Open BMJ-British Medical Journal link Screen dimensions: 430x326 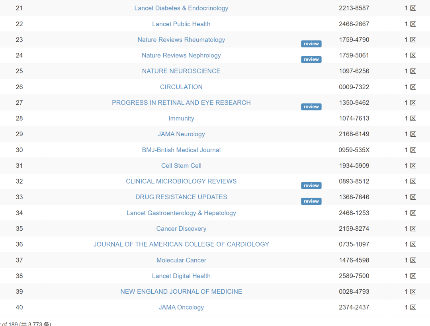(181, 150)
